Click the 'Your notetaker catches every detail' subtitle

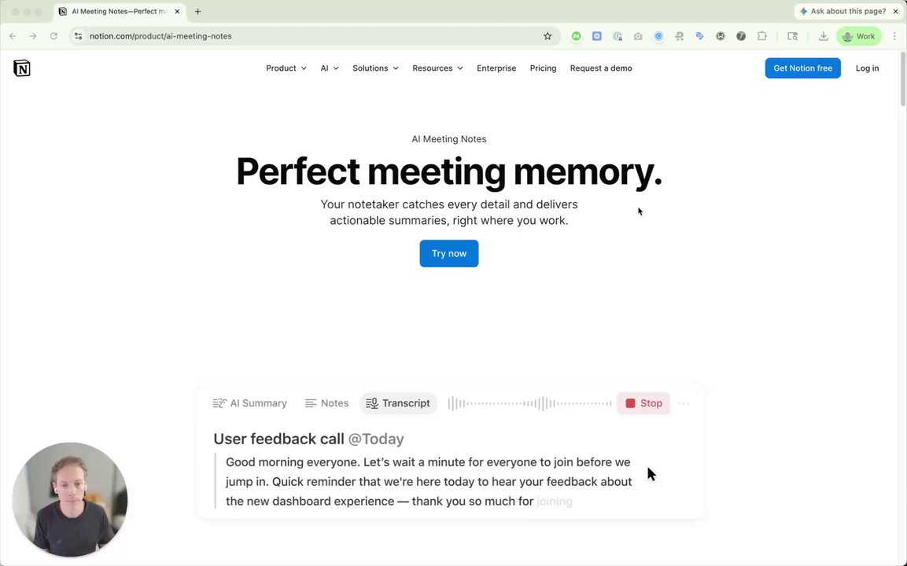coord(449,212)
